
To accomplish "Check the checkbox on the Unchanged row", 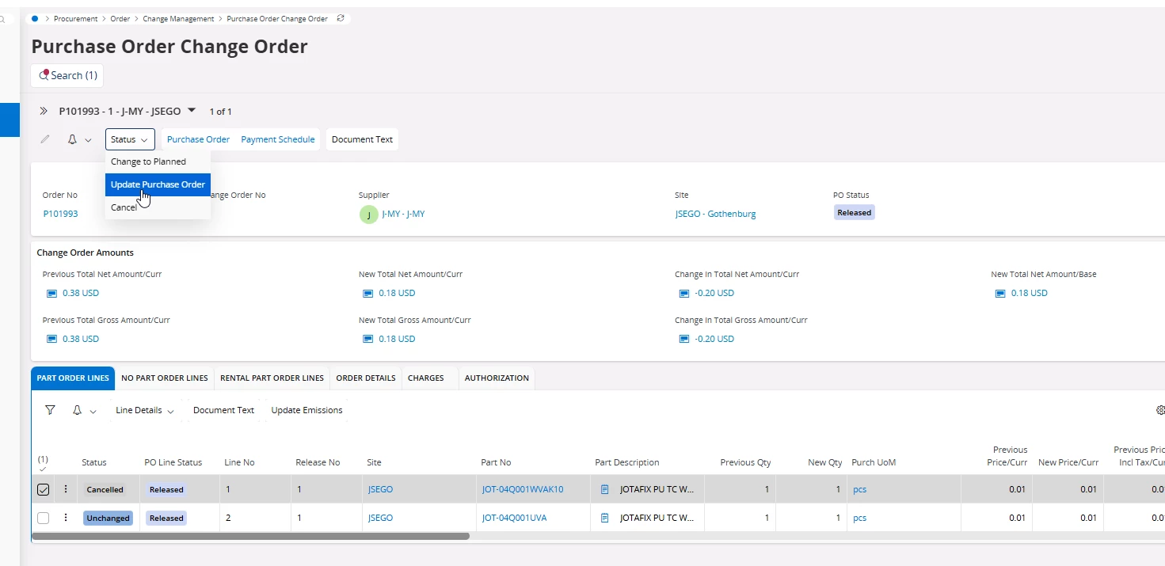I will pos(44,518).
